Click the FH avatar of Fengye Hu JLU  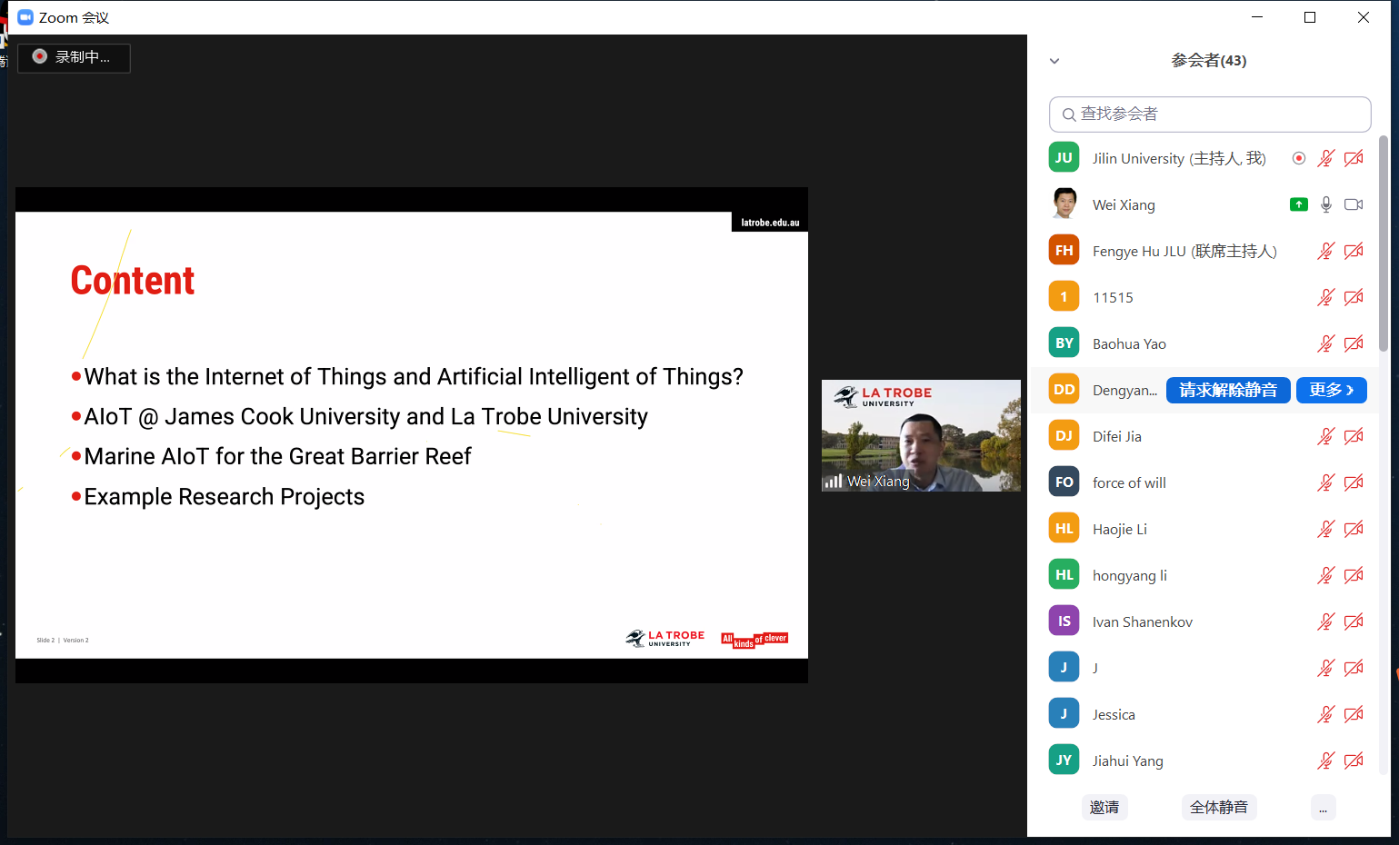[1064, 251]
